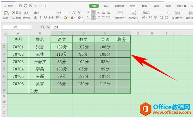Select the Format Painter (格式刷) tool
This screenshot has height=118, width=193.
26,15
